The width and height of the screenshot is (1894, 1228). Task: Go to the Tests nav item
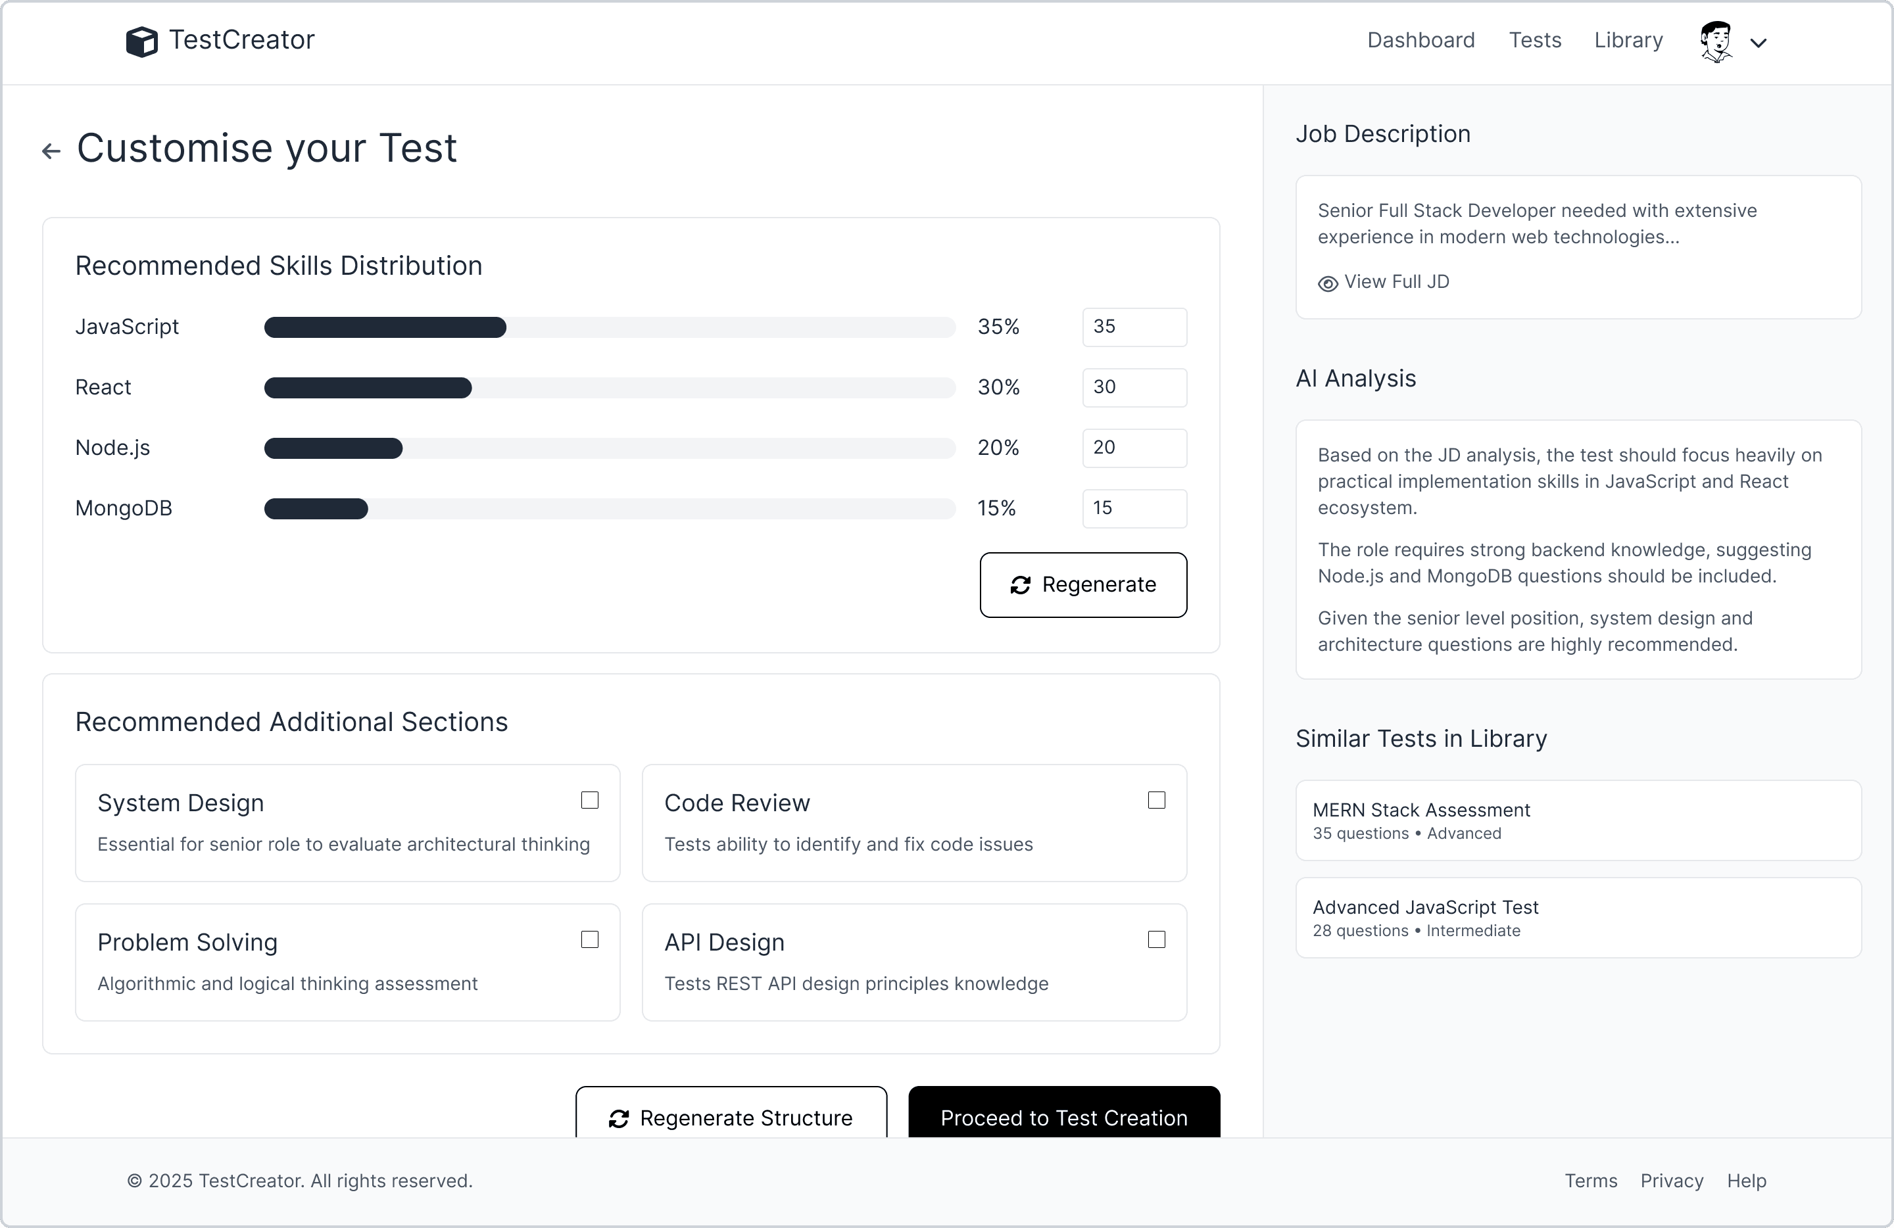(x=1534, y=41)
